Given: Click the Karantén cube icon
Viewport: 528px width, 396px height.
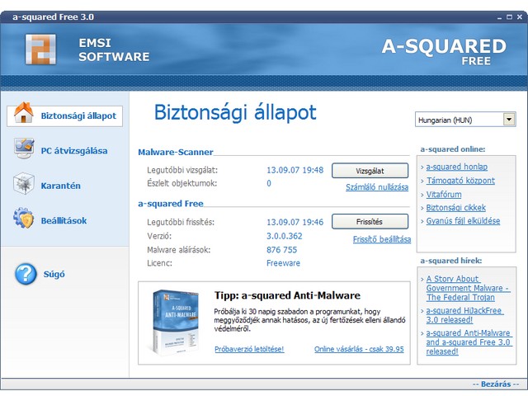Looking at the screenshot, I should pos(24,183).
